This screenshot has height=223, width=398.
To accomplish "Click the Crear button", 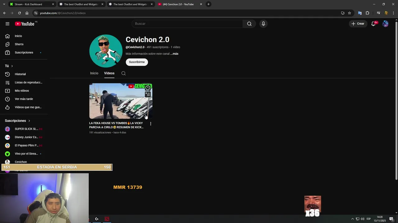I will click(x=358, y=24).
